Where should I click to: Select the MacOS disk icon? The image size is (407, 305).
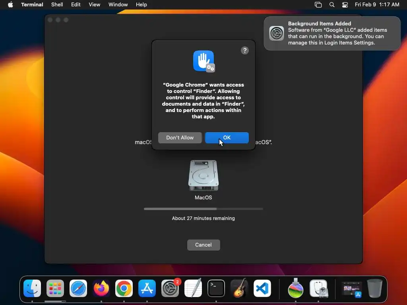pyautogui.click(x=203, y=176)
